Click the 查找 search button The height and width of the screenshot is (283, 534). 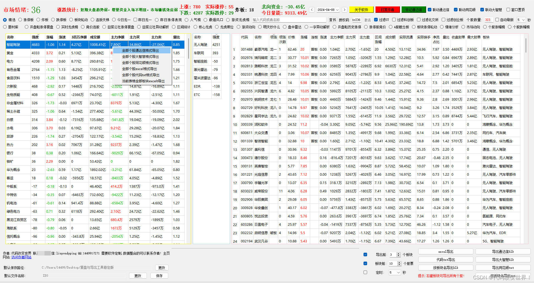pyautogui.click(x=332, y=20)
